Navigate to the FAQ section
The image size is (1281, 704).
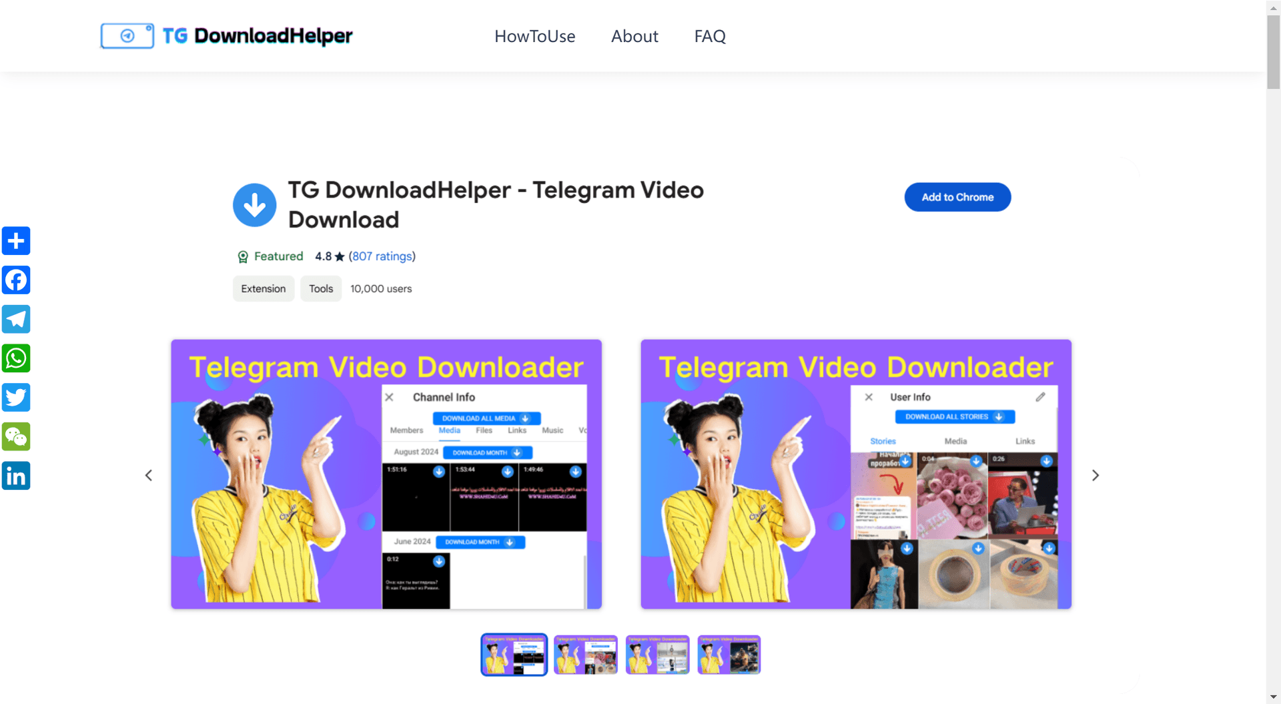(x=710, y=37)
